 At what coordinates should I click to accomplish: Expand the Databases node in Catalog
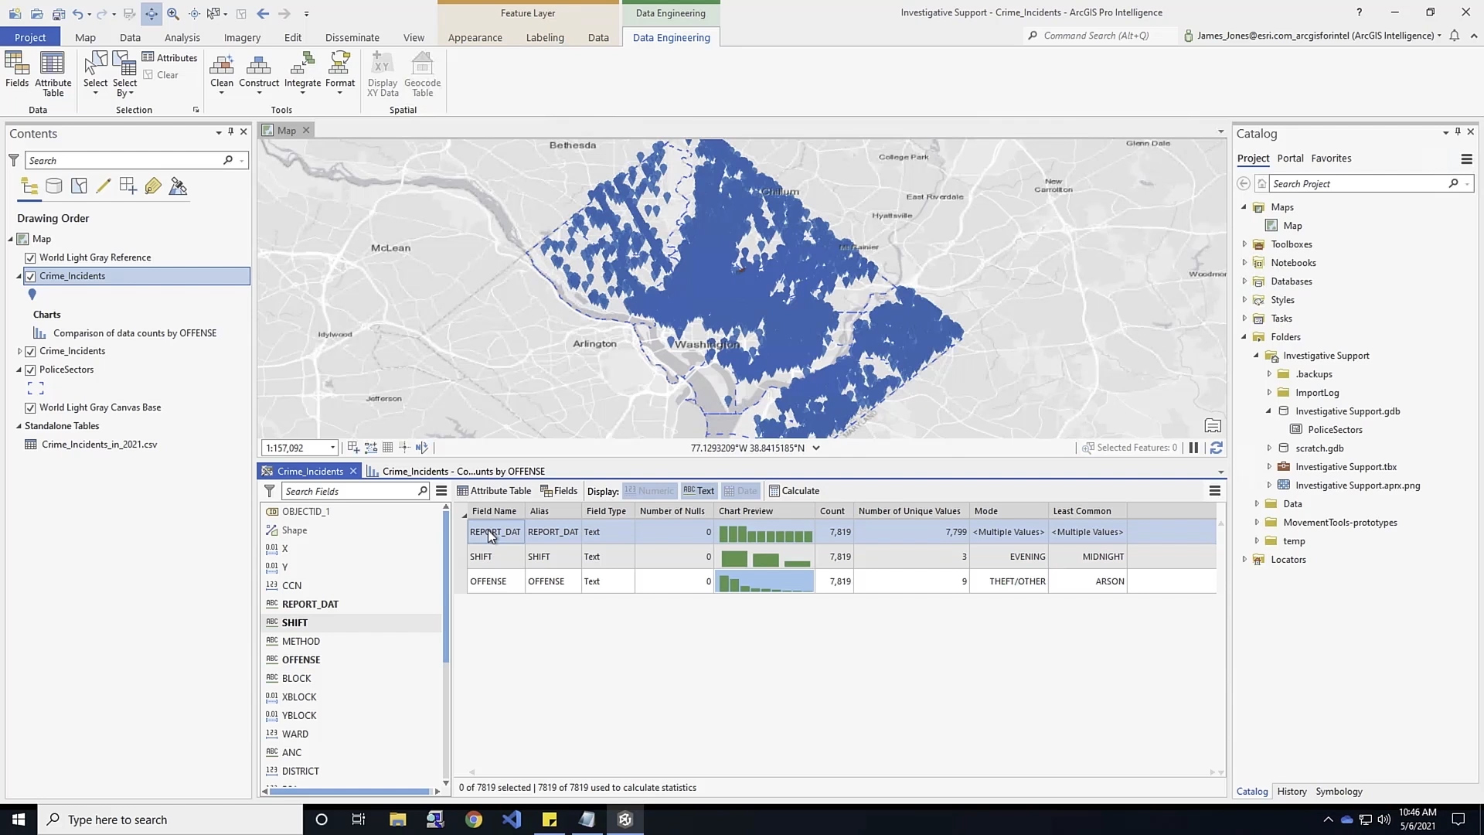(x=1244, y=281)
